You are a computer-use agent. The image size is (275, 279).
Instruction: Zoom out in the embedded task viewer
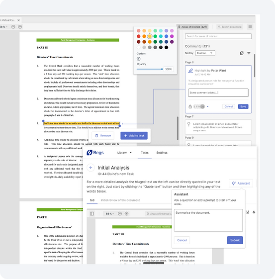[x=120, y=214]
